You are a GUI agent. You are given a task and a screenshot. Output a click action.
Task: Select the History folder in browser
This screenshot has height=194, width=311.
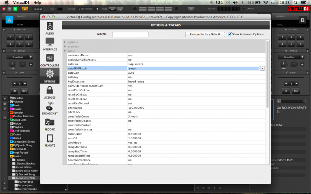click(17, 123)
